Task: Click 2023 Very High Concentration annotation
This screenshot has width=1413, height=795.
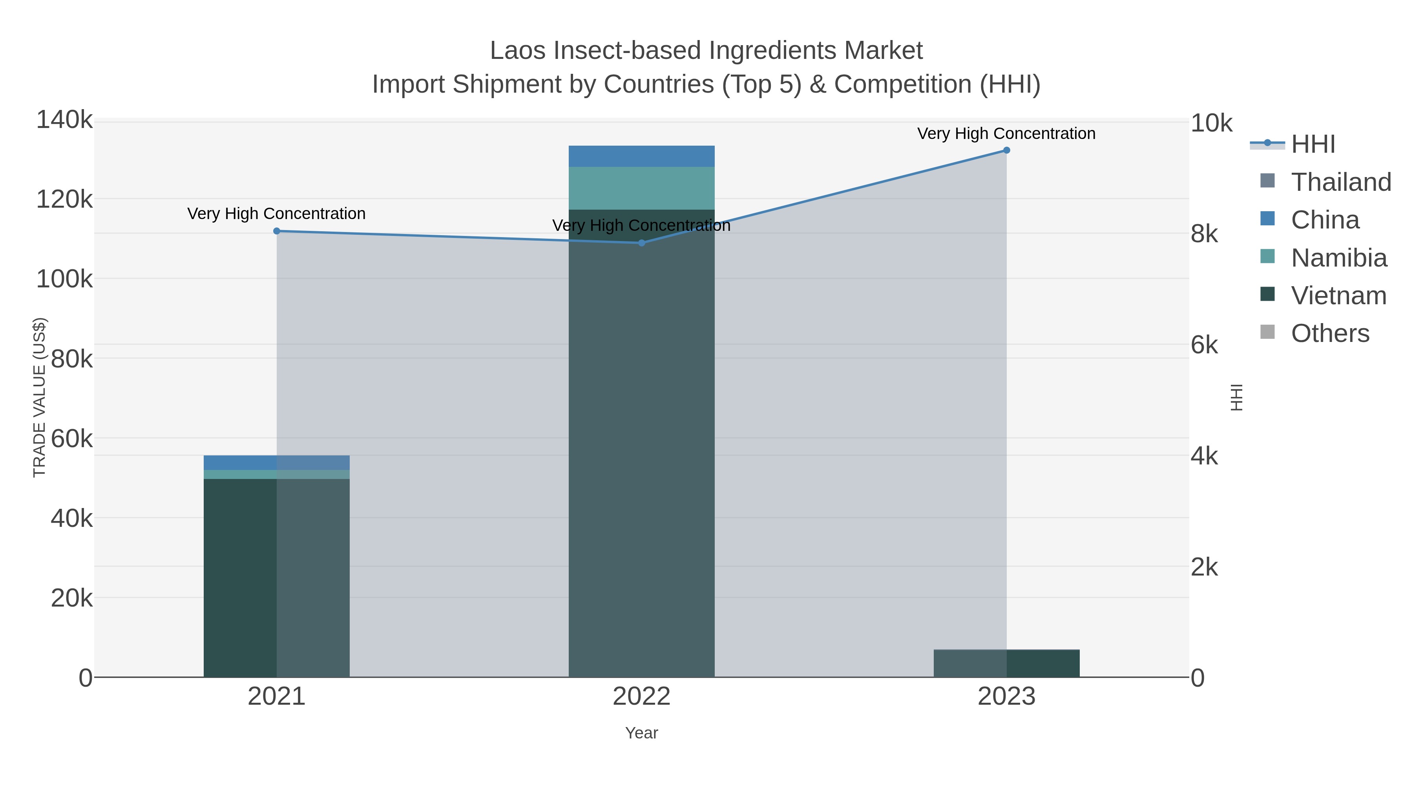Action: pos(1006,133)
